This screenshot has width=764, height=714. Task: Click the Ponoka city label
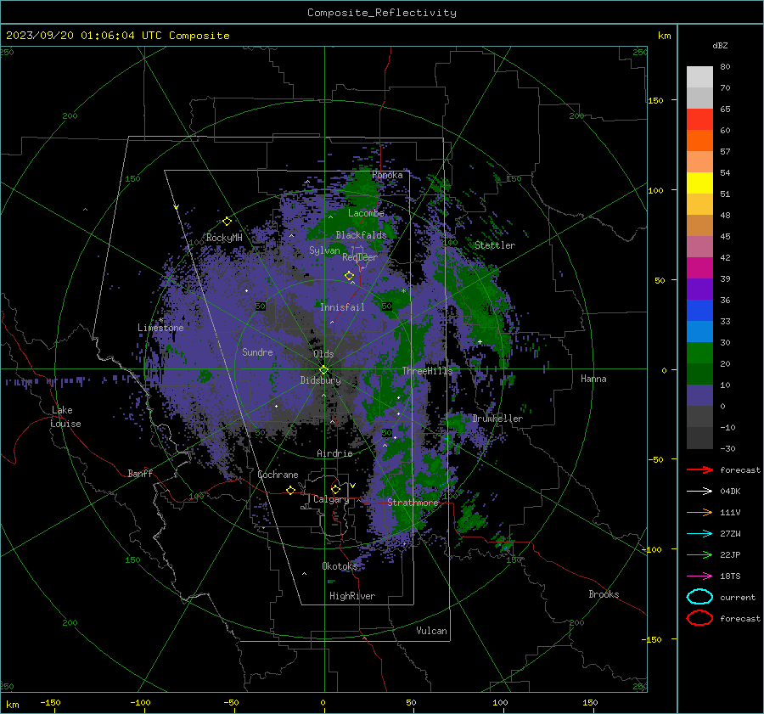tap(387, 175)
